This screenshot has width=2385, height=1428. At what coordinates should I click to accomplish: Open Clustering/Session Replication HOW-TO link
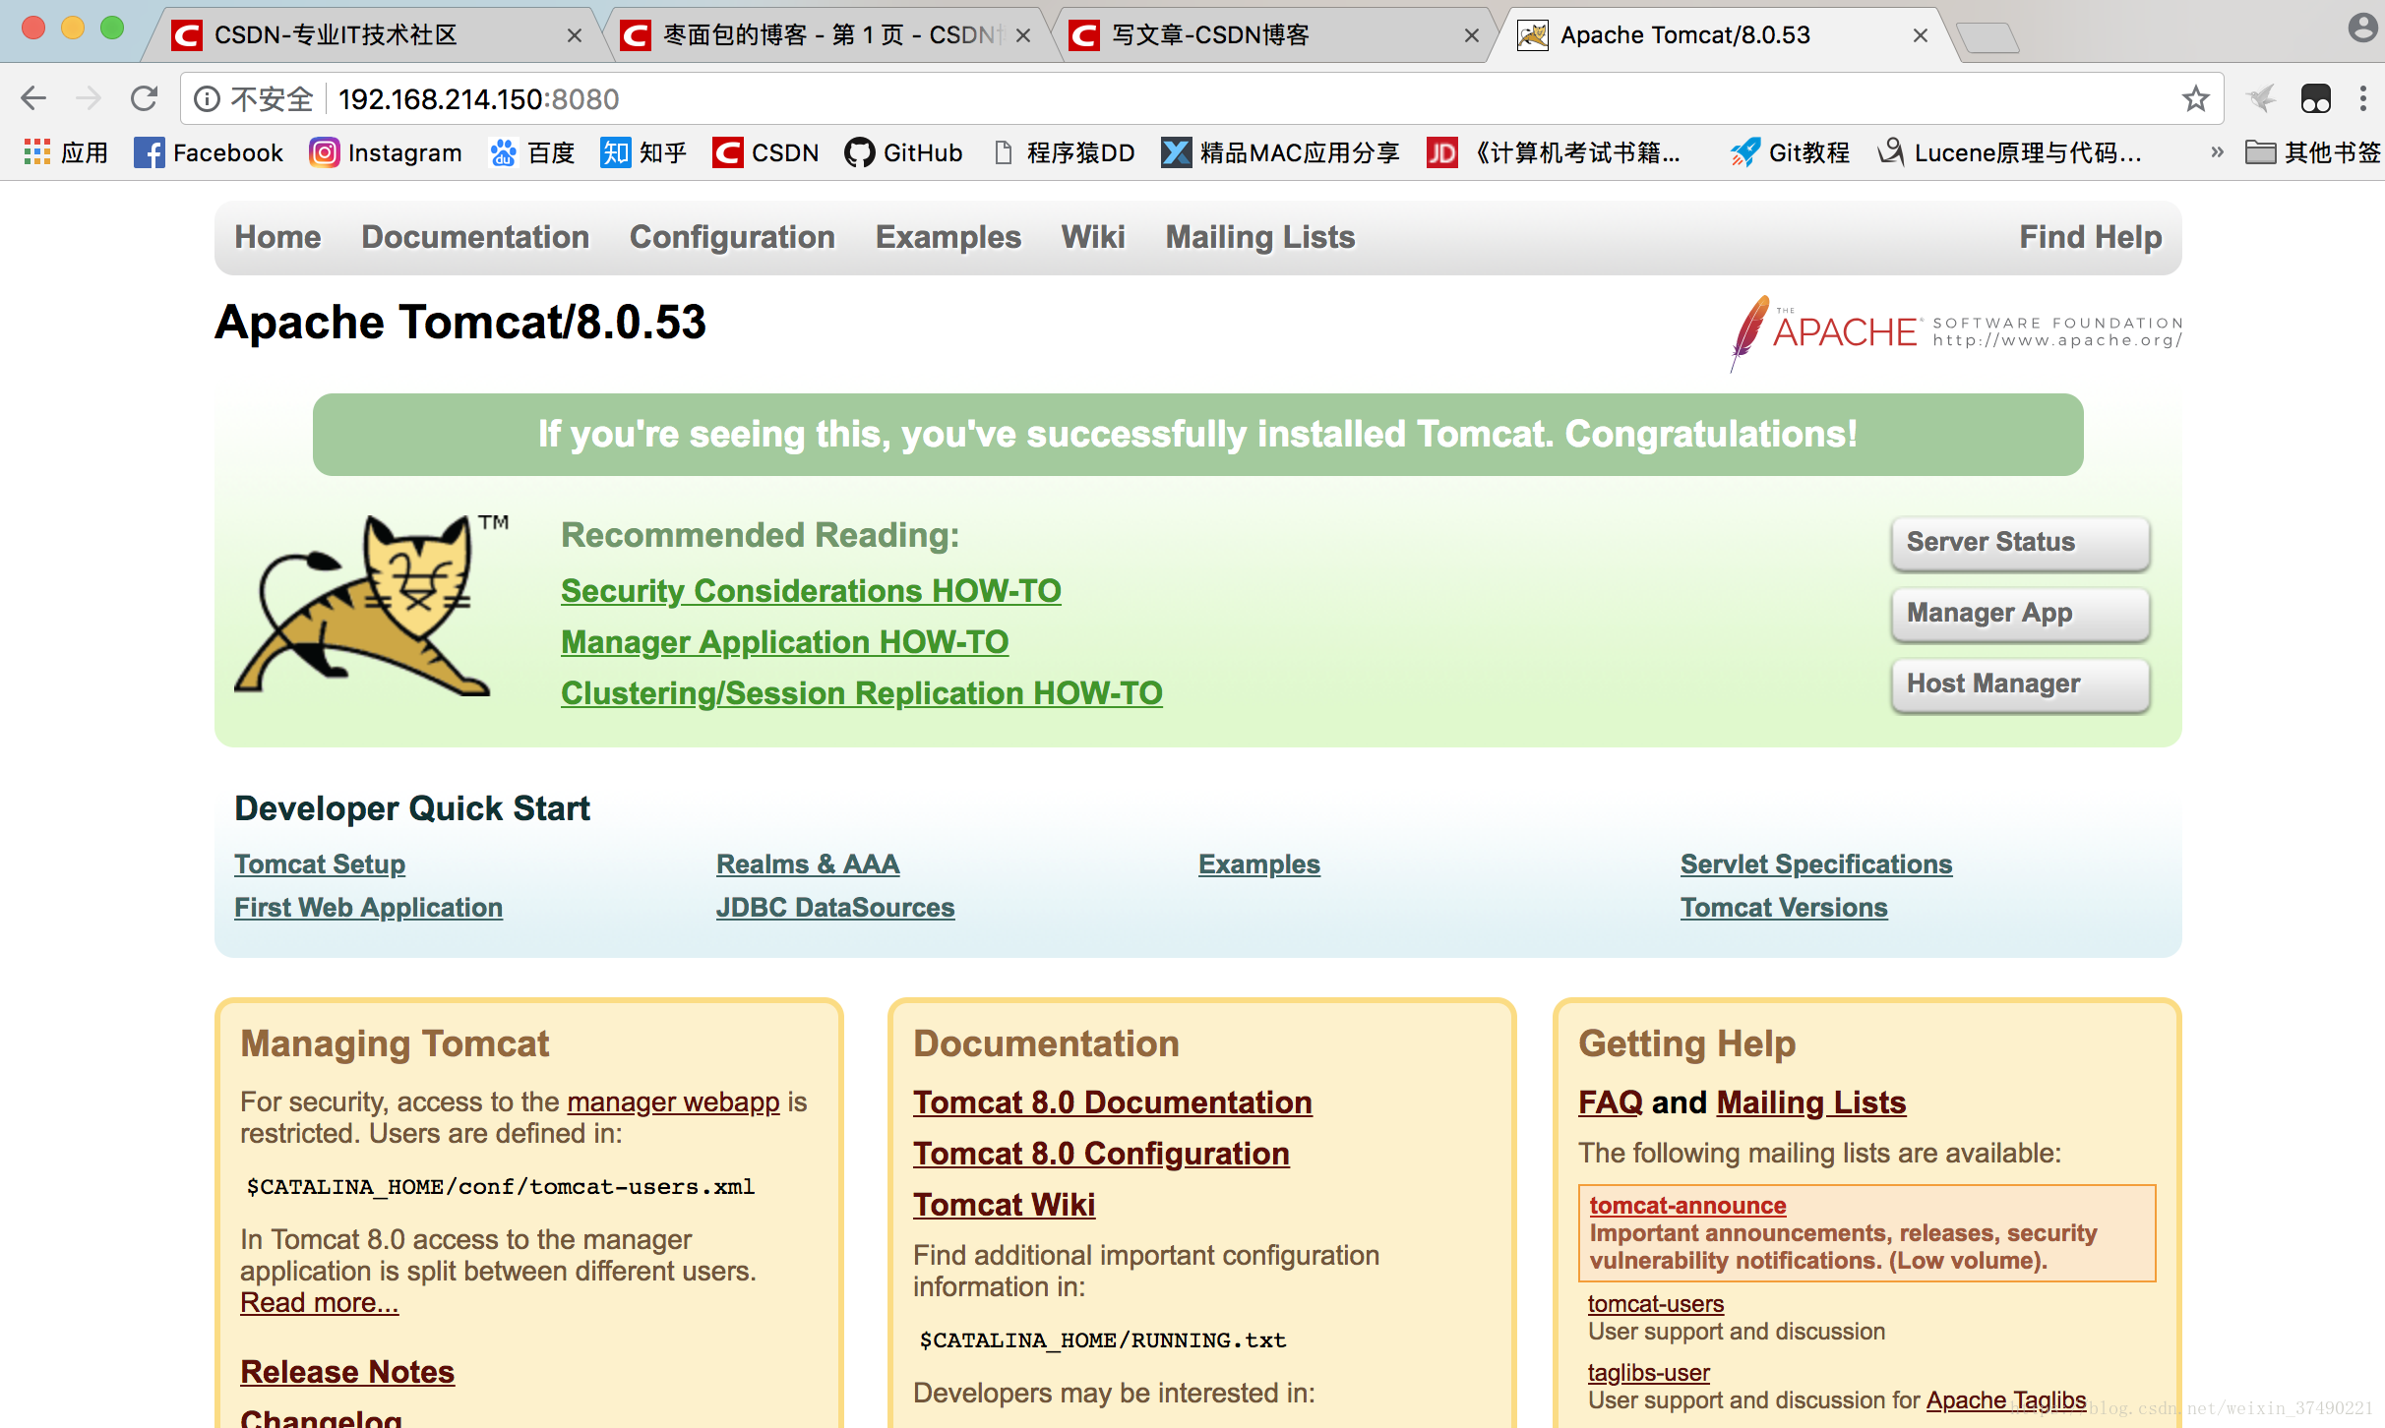click(861, 693)
